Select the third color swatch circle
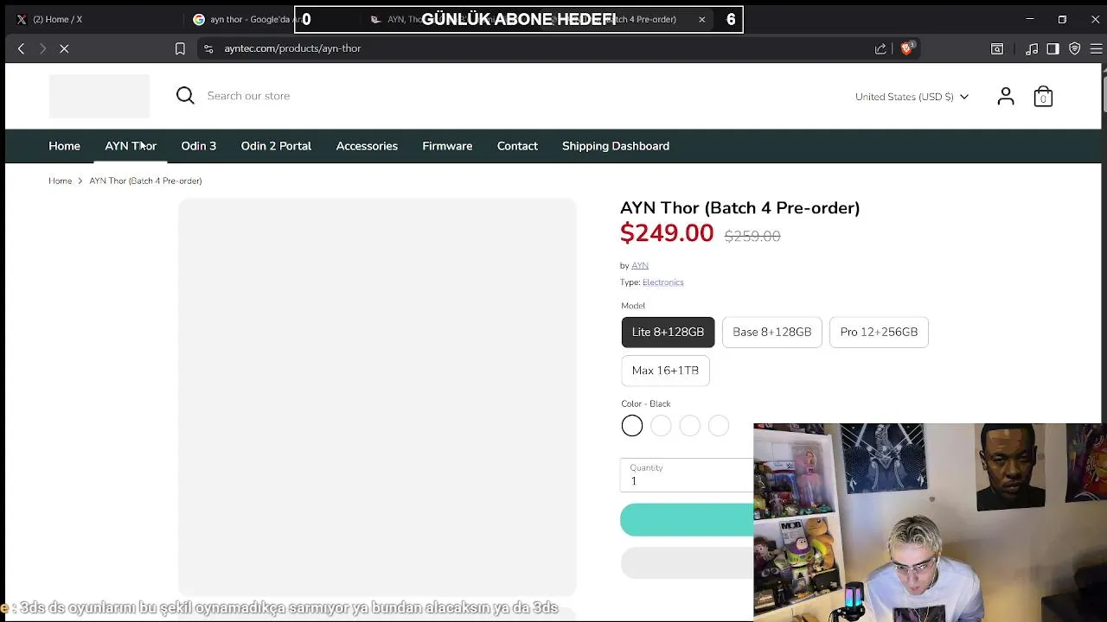This screenshot has width=1107, height=622. pyautogui.click(x=689, y=426)
